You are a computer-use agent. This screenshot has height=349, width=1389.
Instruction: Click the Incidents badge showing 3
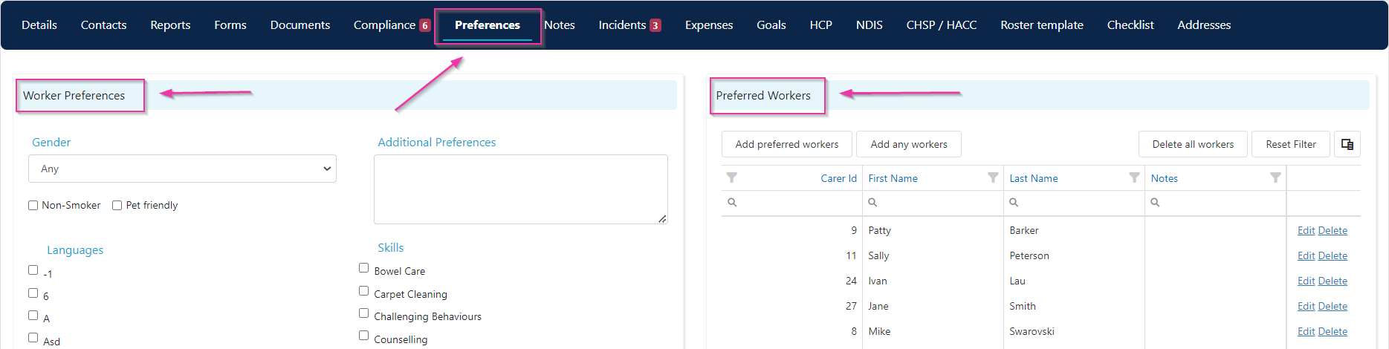(x=655, y=25)
